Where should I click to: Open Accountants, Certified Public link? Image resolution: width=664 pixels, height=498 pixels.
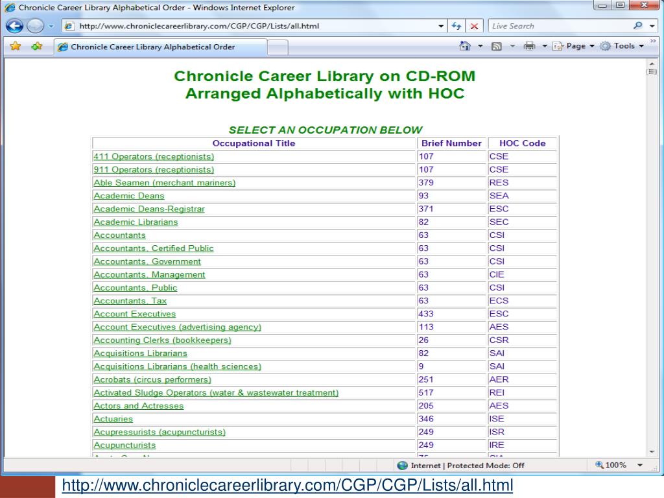point(153,248)
